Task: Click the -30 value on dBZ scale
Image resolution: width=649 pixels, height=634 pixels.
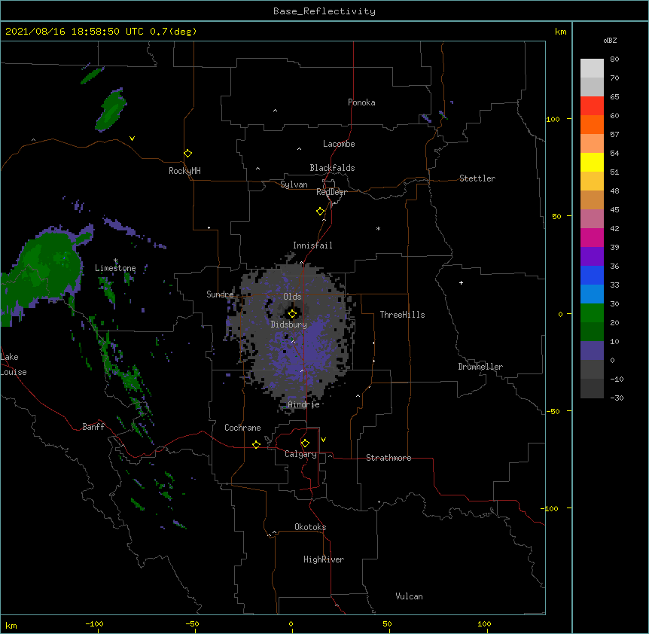Action: coord(617,398)
